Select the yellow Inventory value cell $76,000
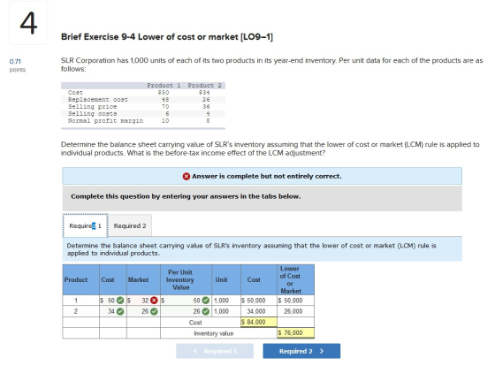This screenshot has width=495, height=366. click(x=296, y=332)
